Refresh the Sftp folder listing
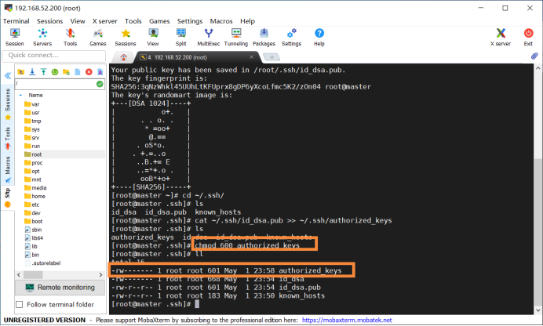543x326 pixels. point(55,72)
